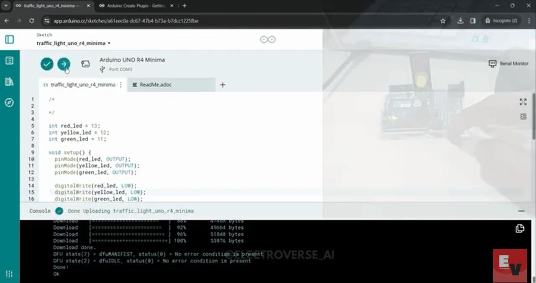The image size is (536, 283).
Task: Go back in browser
Action: coord(7,21)
